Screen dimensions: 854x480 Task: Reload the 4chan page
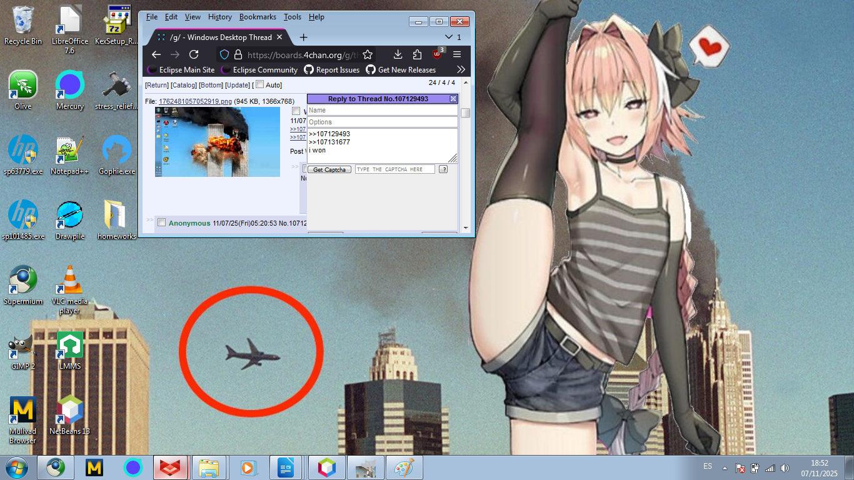(194, 54)
